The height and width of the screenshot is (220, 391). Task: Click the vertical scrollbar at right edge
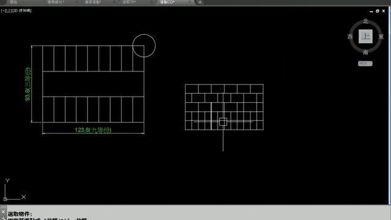tap(390, 105)
